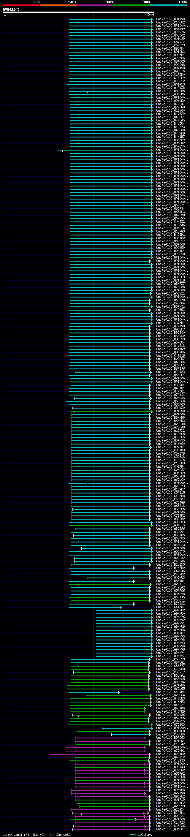Click UniRef100_C8ZF77 label

click(x=170, y=666)
